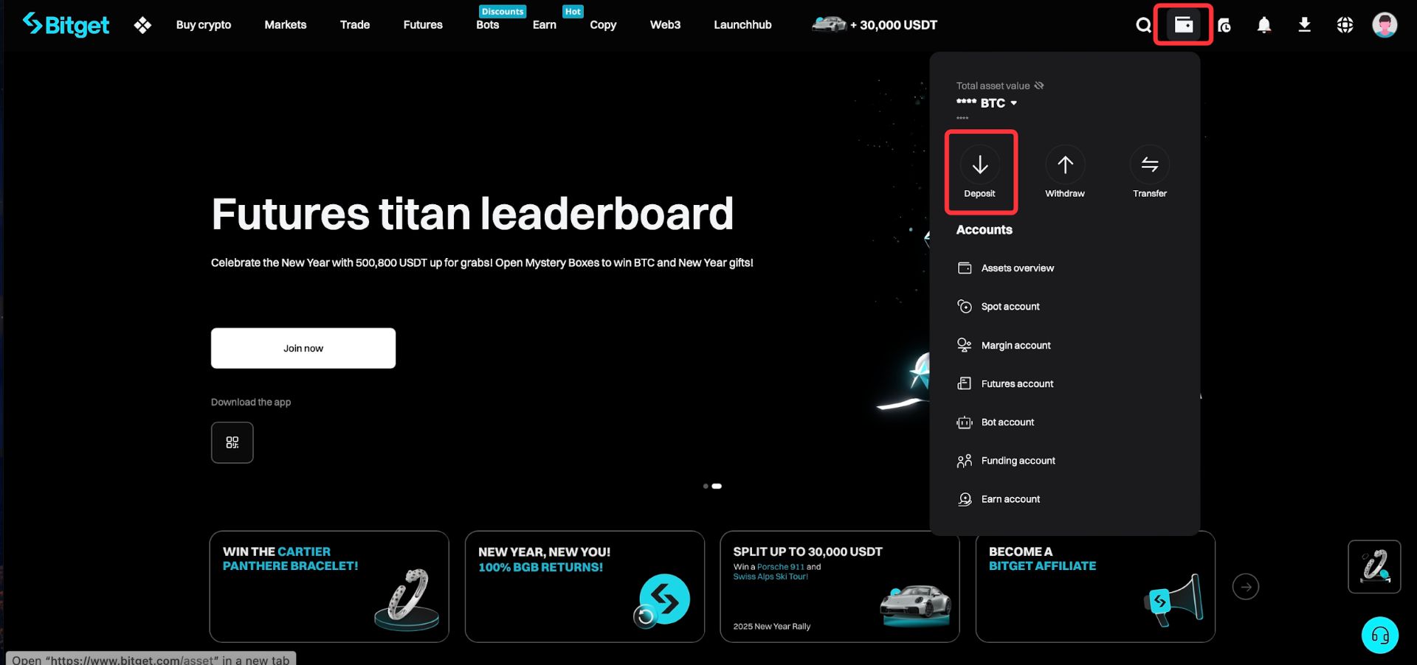Image resolution: width=1417 pixels, height=665 pixels.
Task: Open the notifications bell
Action: tap(1264, 25)
